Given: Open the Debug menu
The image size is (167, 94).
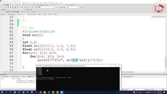Looking at the screenshot, I should [x=23, y=3].
